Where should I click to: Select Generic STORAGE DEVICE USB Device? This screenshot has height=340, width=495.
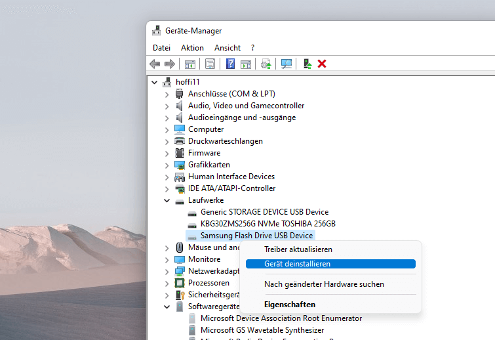pyautogui.click(x=264, y=212)
